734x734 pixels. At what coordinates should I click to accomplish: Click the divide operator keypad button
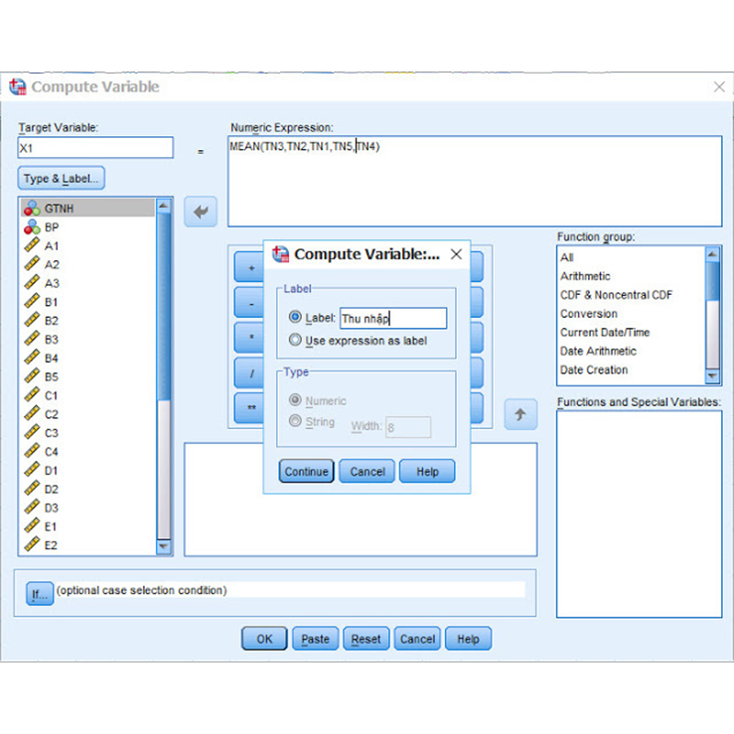coord(249,373)
